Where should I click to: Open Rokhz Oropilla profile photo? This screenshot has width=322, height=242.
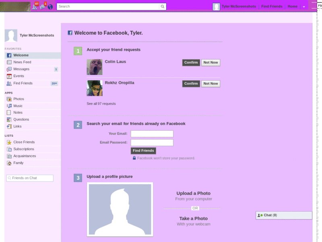click(x=95, y=88)
